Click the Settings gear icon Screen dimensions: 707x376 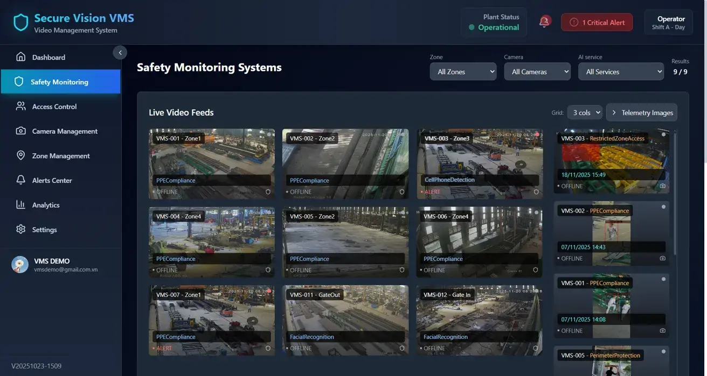21,229
